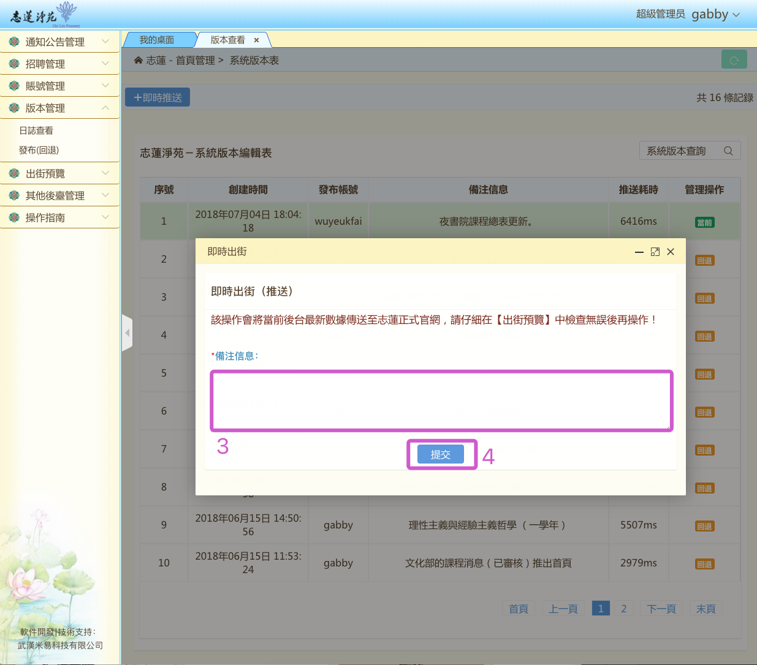Click the green refresh icon button

(x=734, y=60)
